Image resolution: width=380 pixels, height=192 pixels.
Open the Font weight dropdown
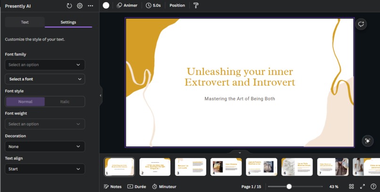pyautogui.click(x=45, y=124)
